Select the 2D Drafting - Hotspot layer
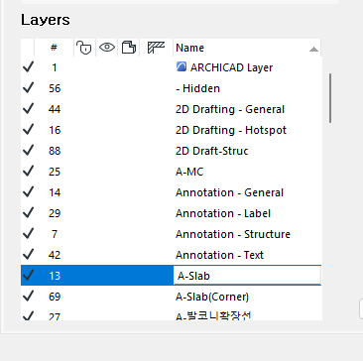 pyautogui.click(x=231, y=130)
